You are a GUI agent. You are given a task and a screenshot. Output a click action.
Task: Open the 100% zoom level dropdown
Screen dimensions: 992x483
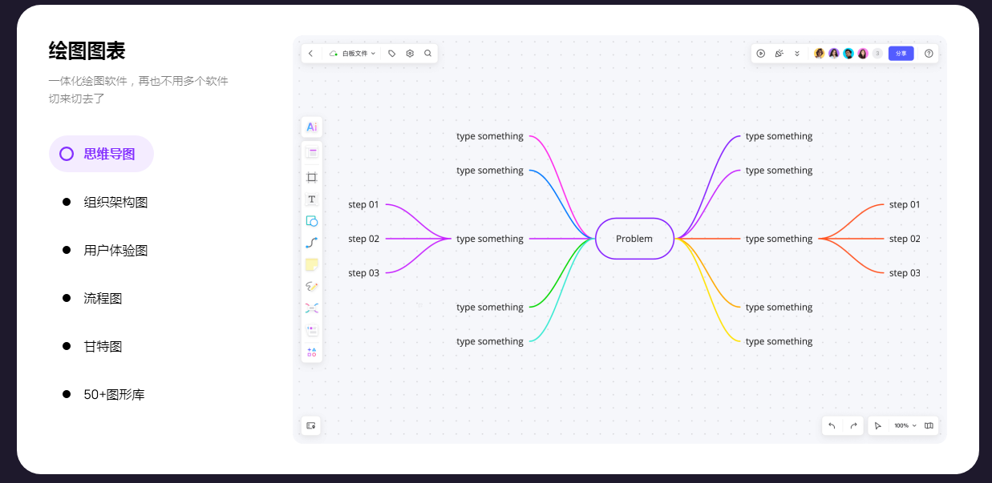click(x=905, y=425)
